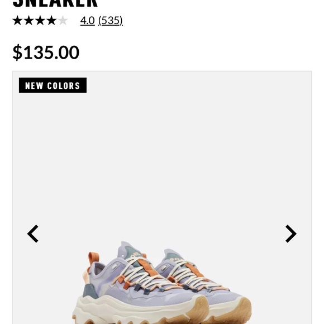Click the fourth filled rating star
The image size is (324, 324).
[51, 21]
